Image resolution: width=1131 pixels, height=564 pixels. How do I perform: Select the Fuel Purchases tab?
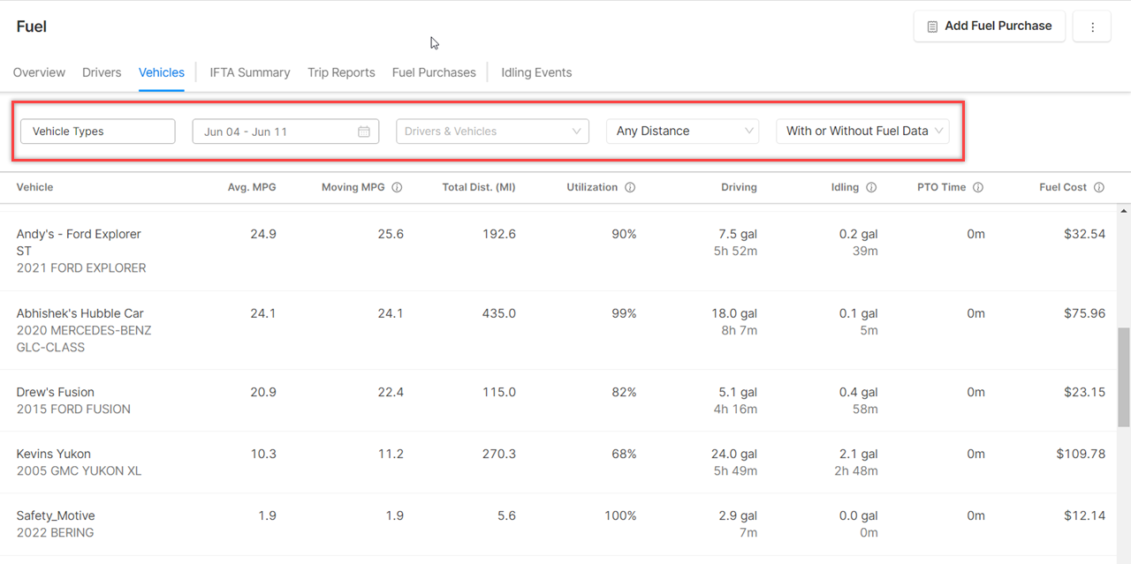434,72
